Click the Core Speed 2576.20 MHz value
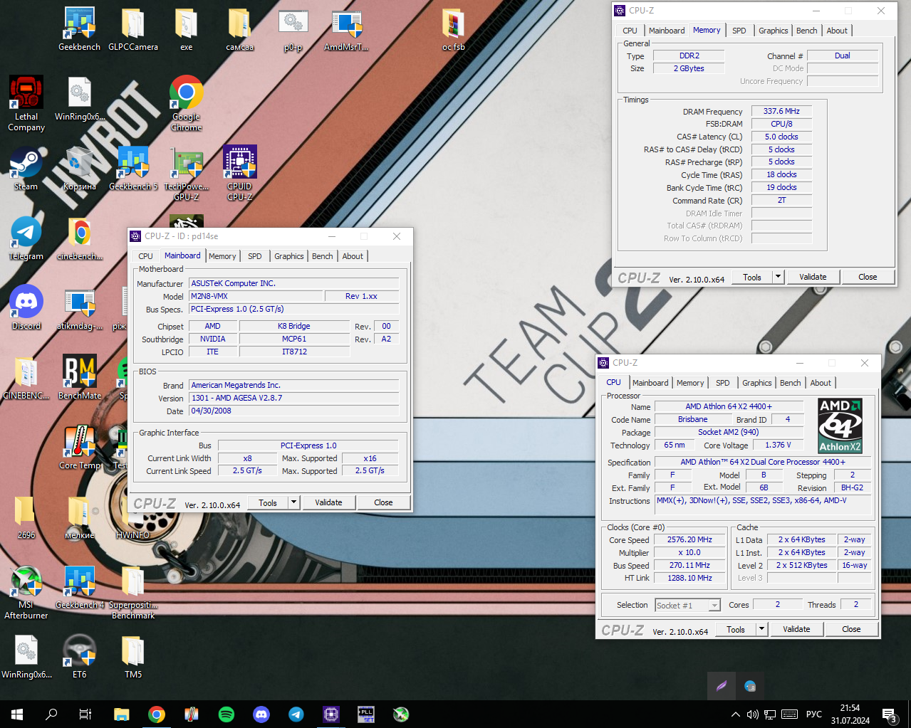Screen dimensions: 911x728 pos(689,539)
